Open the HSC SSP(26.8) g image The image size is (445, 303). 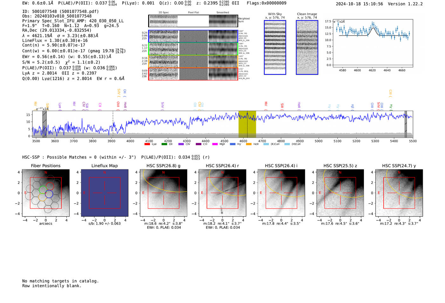click(164, 193)
